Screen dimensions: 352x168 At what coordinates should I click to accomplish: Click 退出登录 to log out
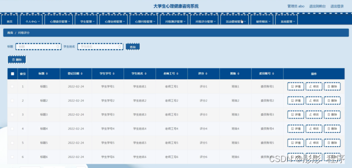click(x=337, y=6)
